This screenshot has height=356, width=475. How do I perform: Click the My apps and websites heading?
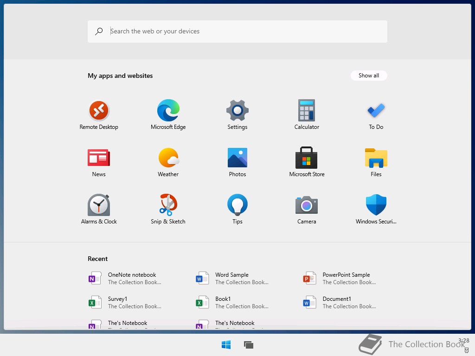(120, 76)
